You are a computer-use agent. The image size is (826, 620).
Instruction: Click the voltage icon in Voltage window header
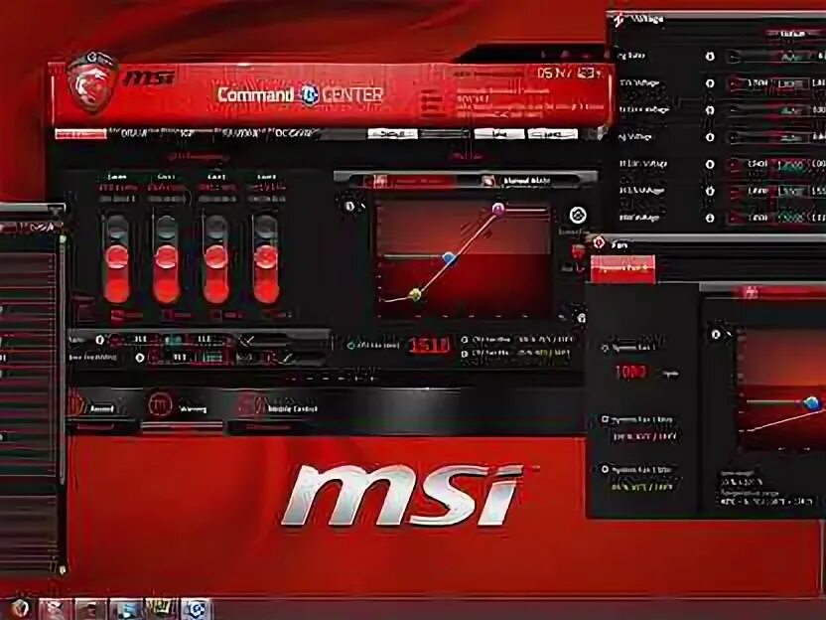(x=618, y=17)
